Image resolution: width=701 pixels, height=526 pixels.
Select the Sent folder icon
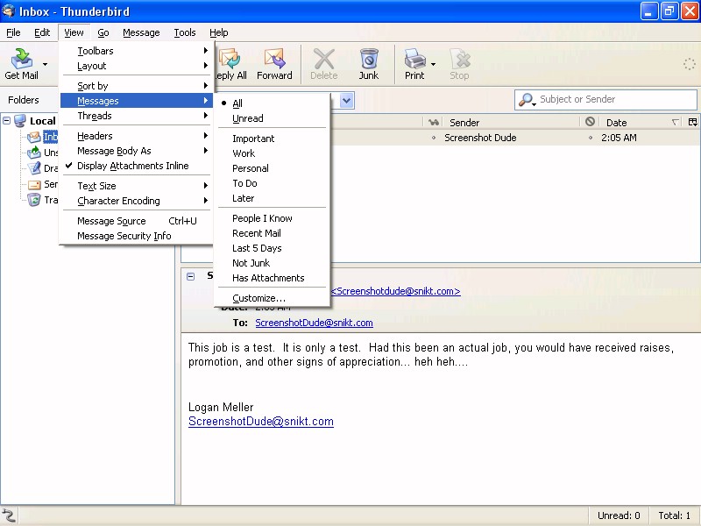tap(34, 184)
